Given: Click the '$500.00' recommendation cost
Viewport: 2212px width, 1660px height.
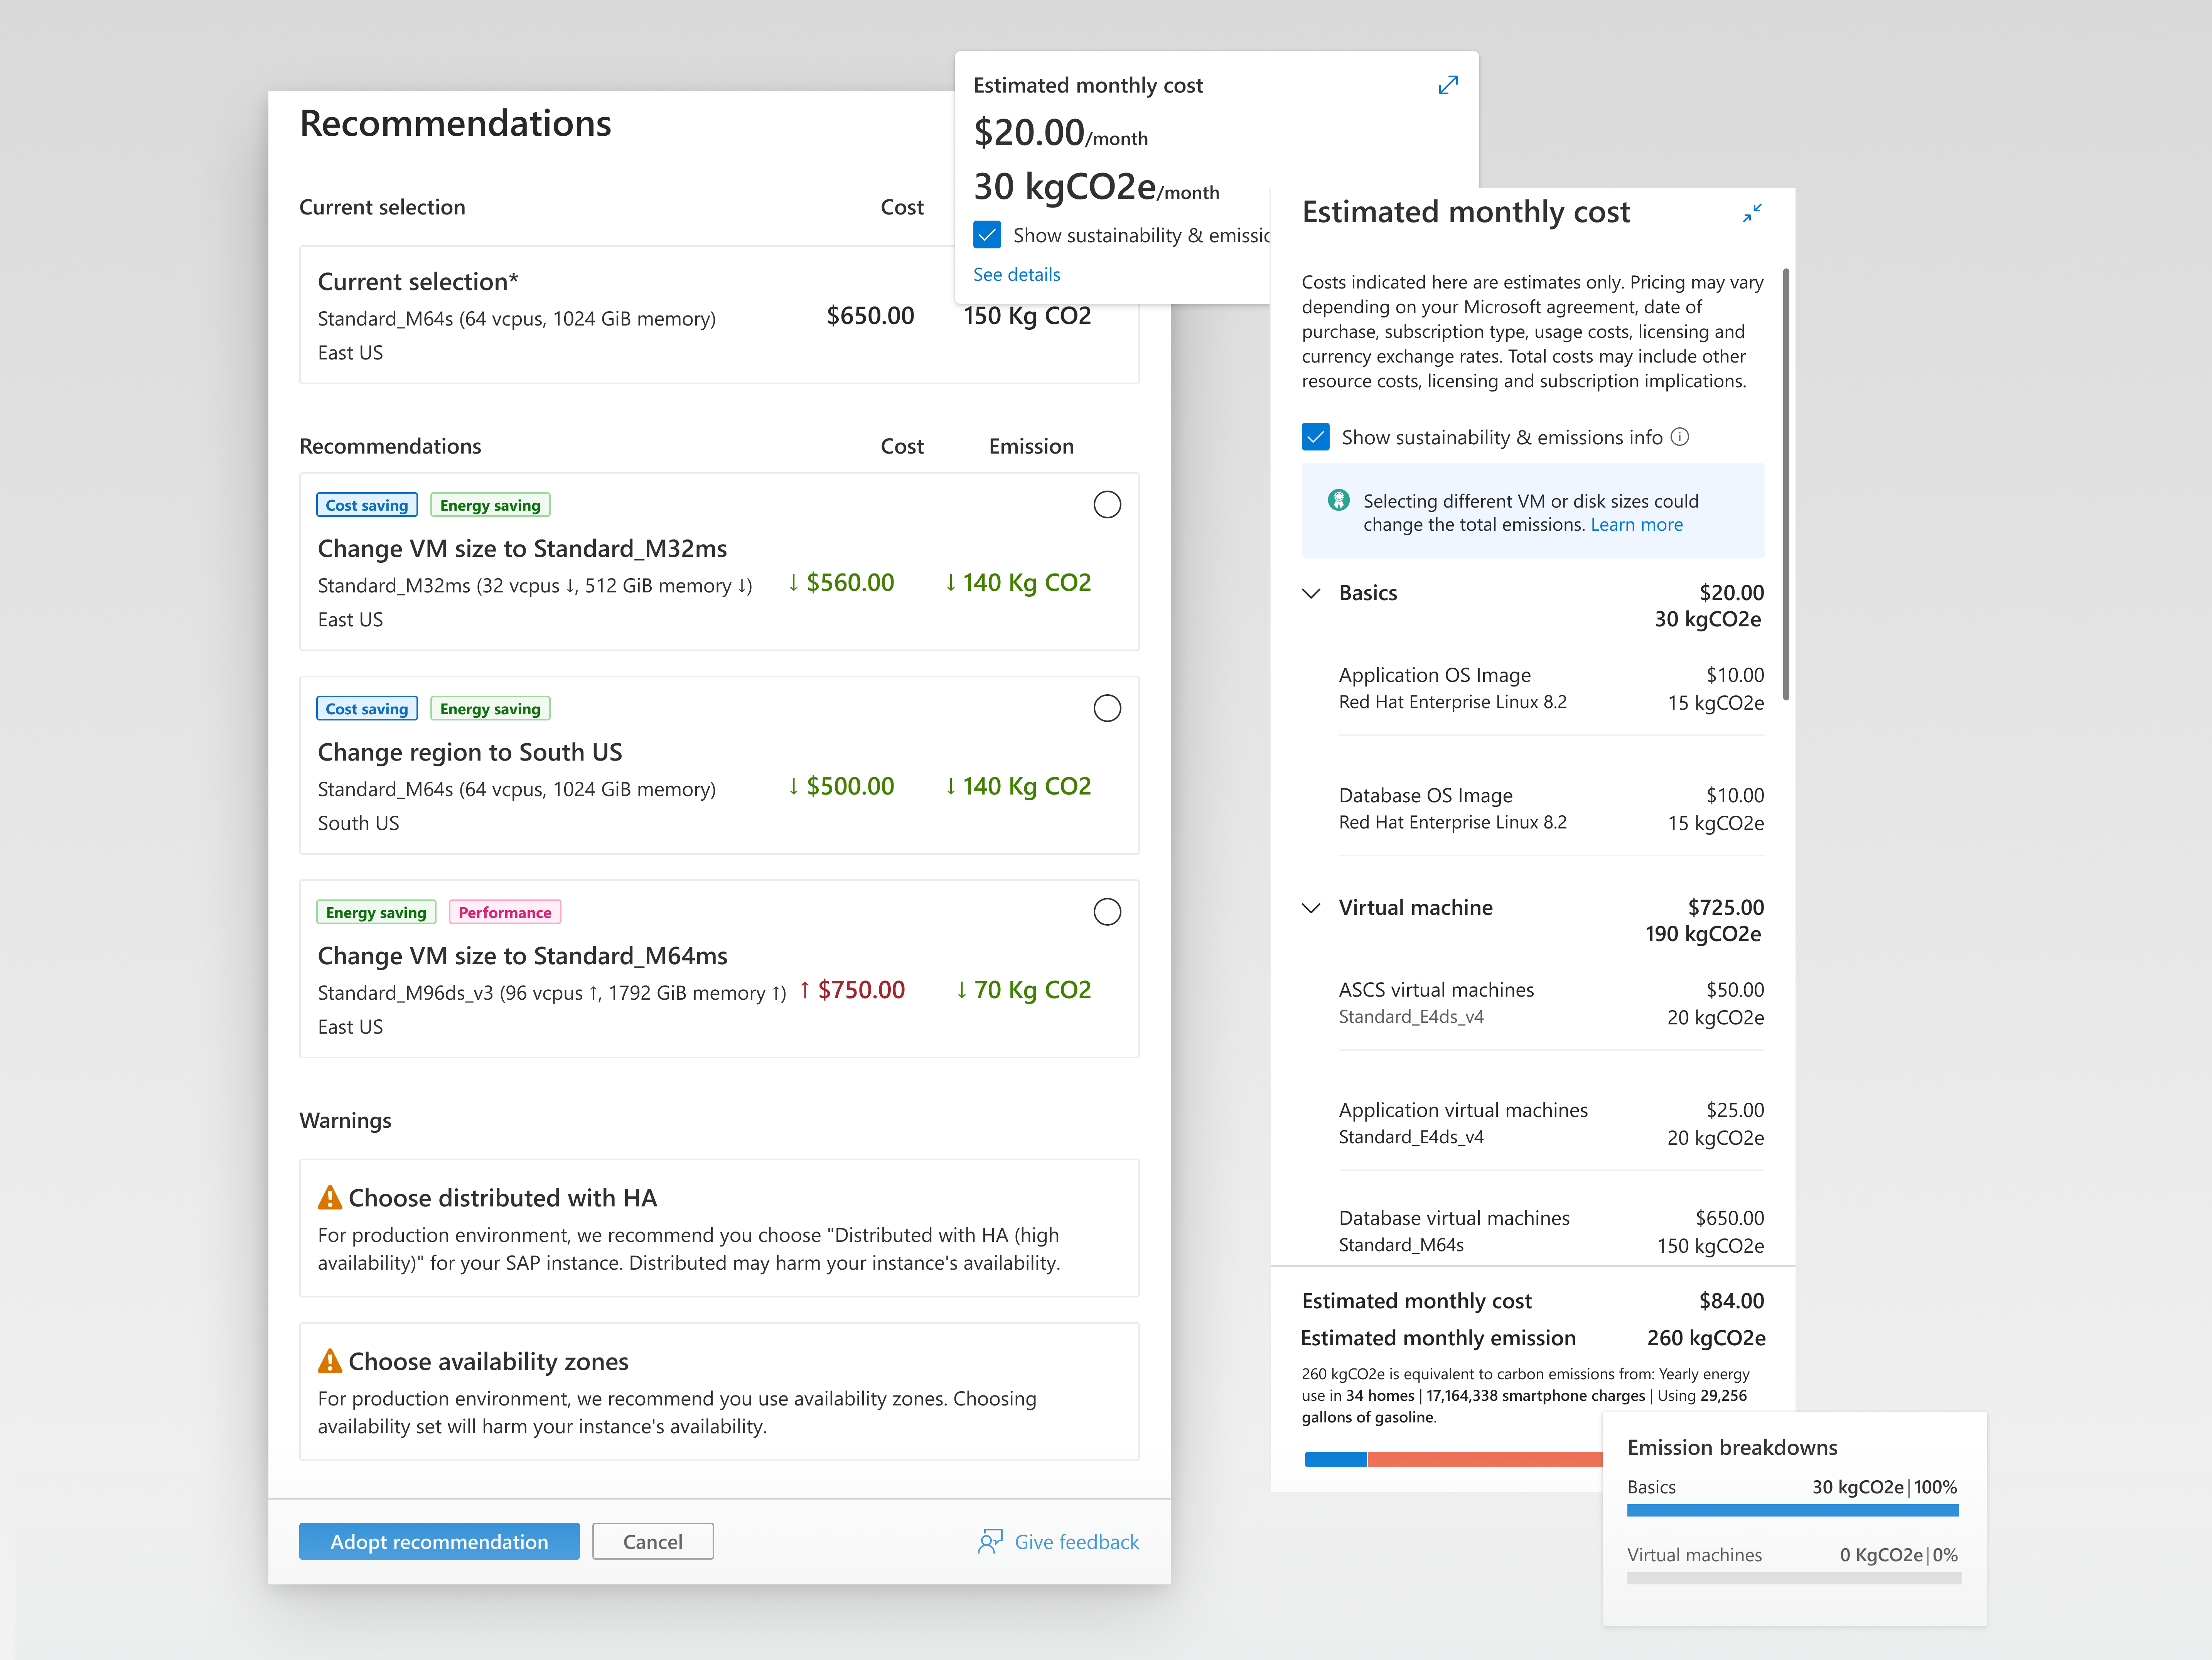Looking at the screenshot, I should pos(850,786).
